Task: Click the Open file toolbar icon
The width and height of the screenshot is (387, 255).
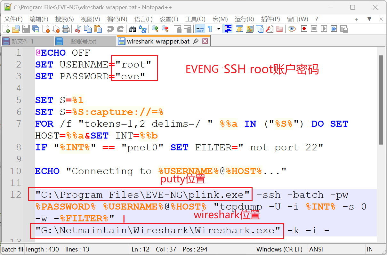Action: coord(16,29)
